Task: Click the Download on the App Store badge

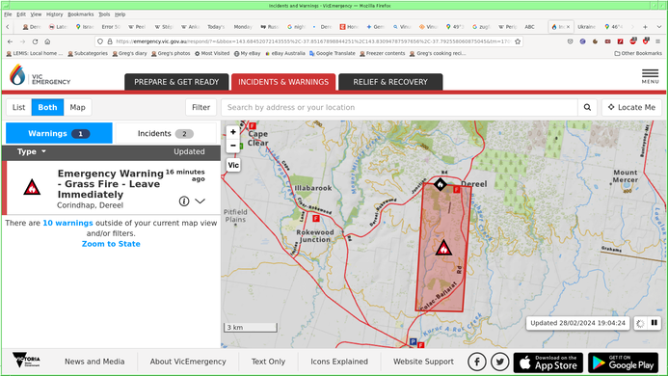Action: [548, 363]
